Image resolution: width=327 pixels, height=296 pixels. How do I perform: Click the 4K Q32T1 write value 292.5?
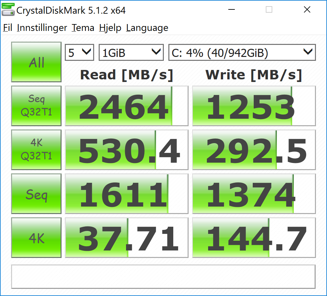click(x=254, y=150)
